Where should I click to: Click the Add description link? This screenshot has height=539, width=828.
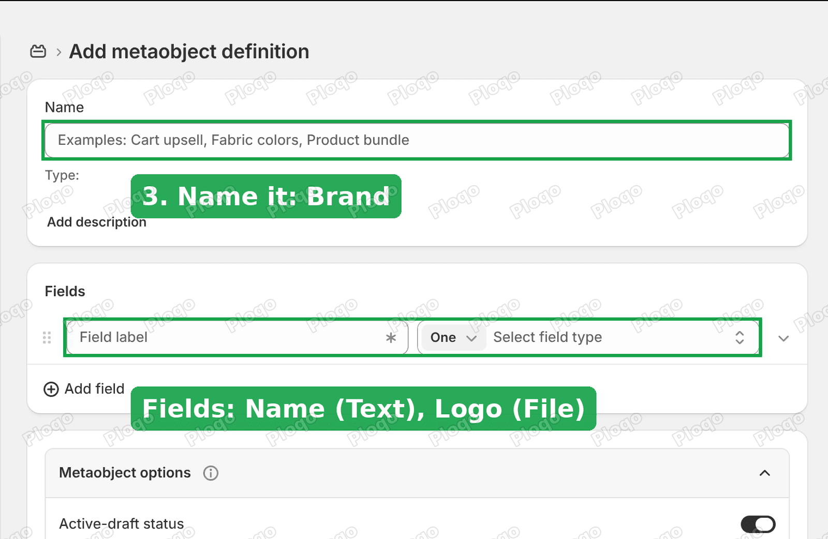97,222
